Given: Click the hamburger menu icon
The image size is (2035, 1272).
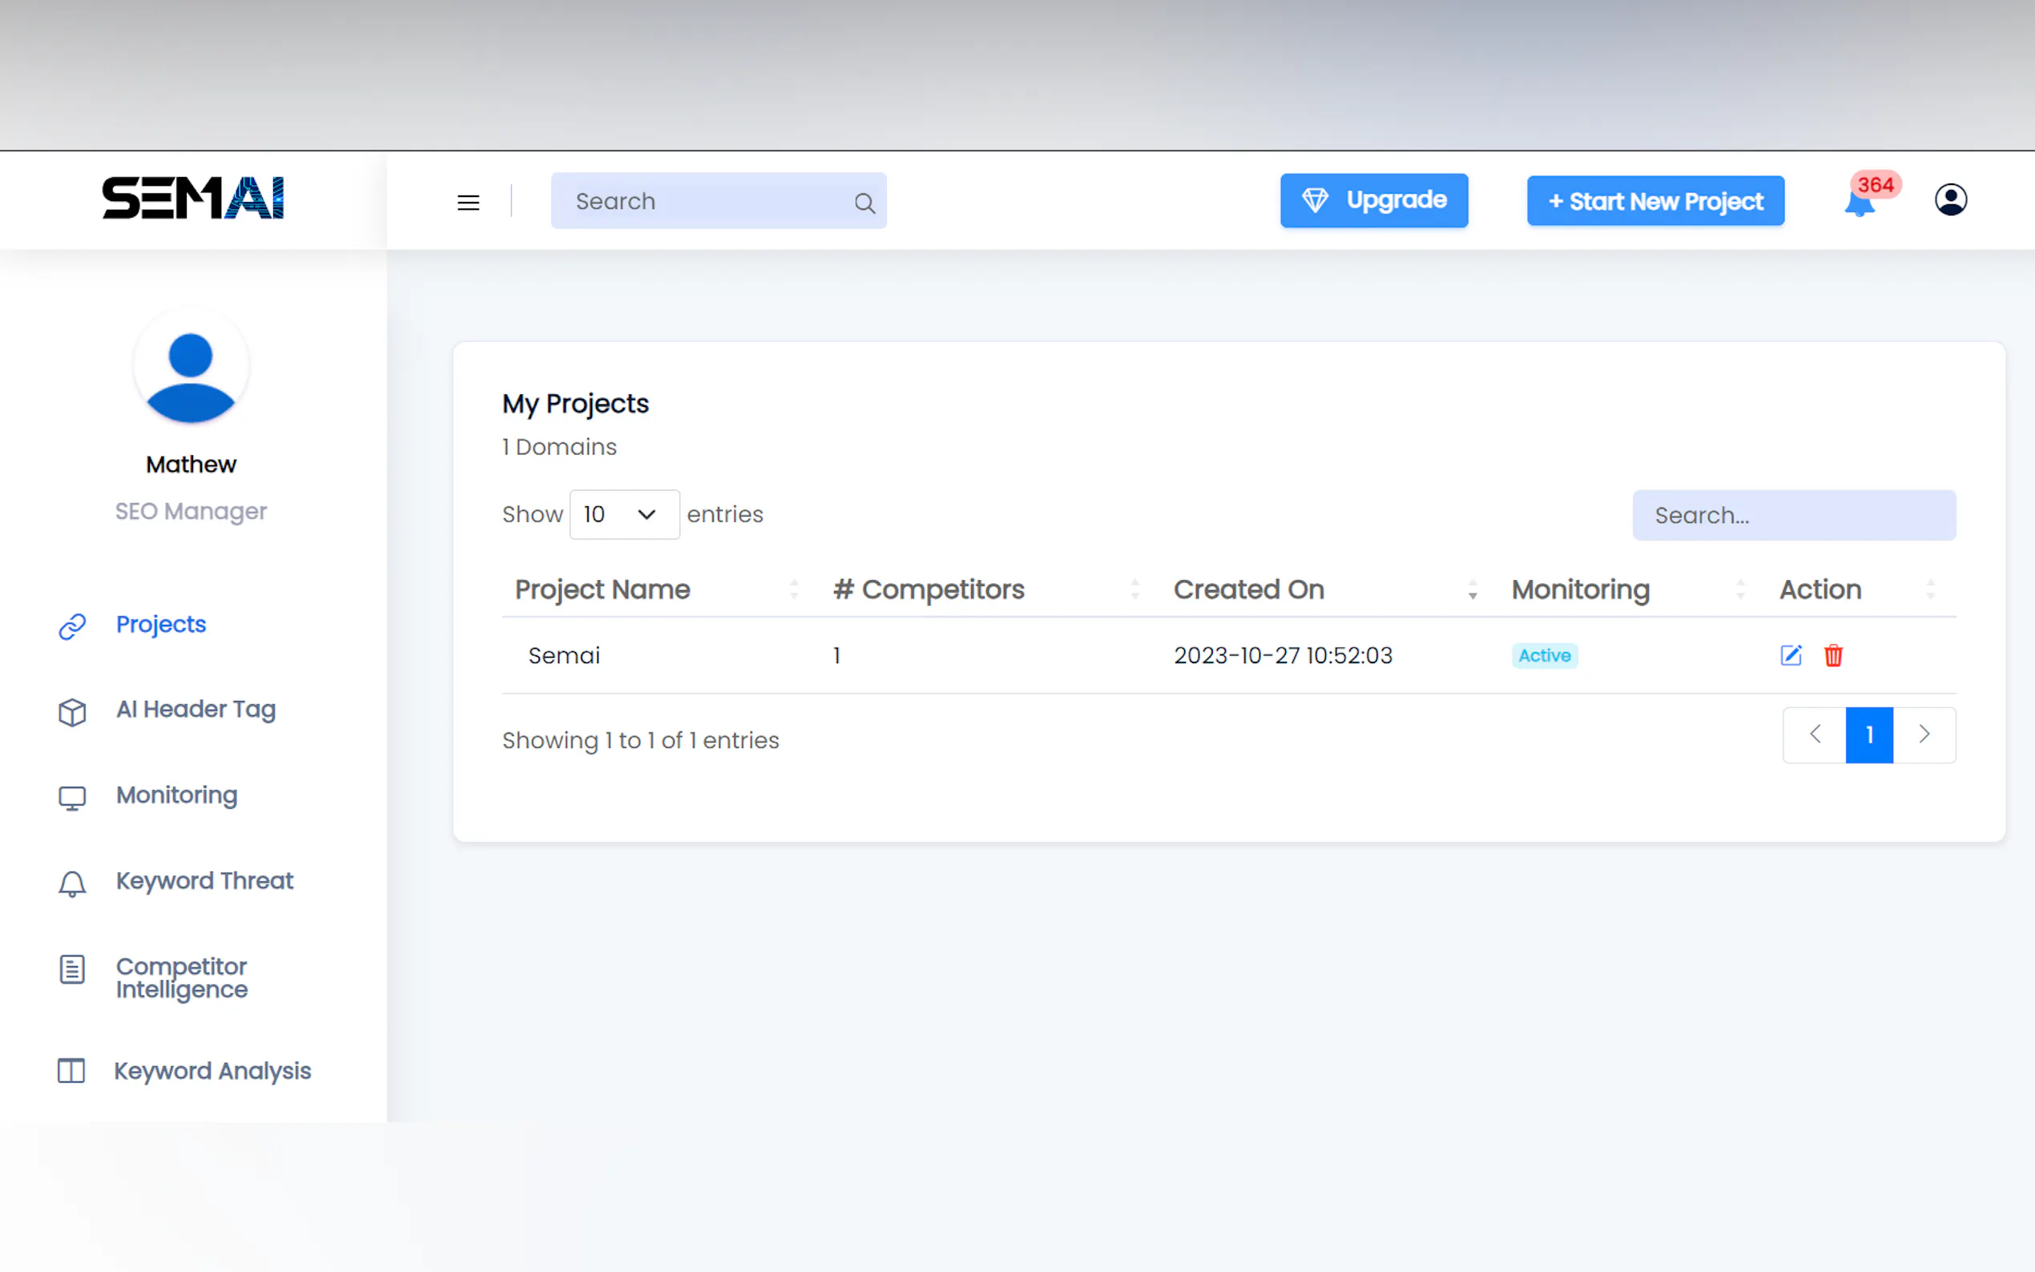Looking at the screenshot, I should tap(468, 202).
